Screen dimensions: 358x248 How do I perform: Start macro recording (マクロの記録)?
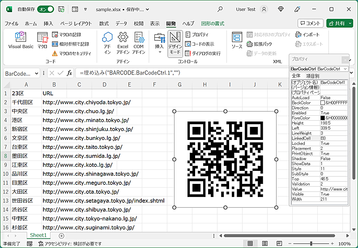67,35
